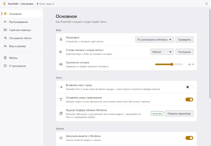Screen dimensions: 211x146
Task: Click the Послушать signal button
Action: 184,52
